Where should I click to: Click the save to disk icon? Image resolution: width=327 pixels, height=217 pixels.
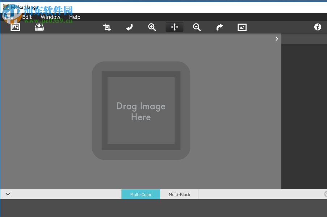tap(39, 27)
